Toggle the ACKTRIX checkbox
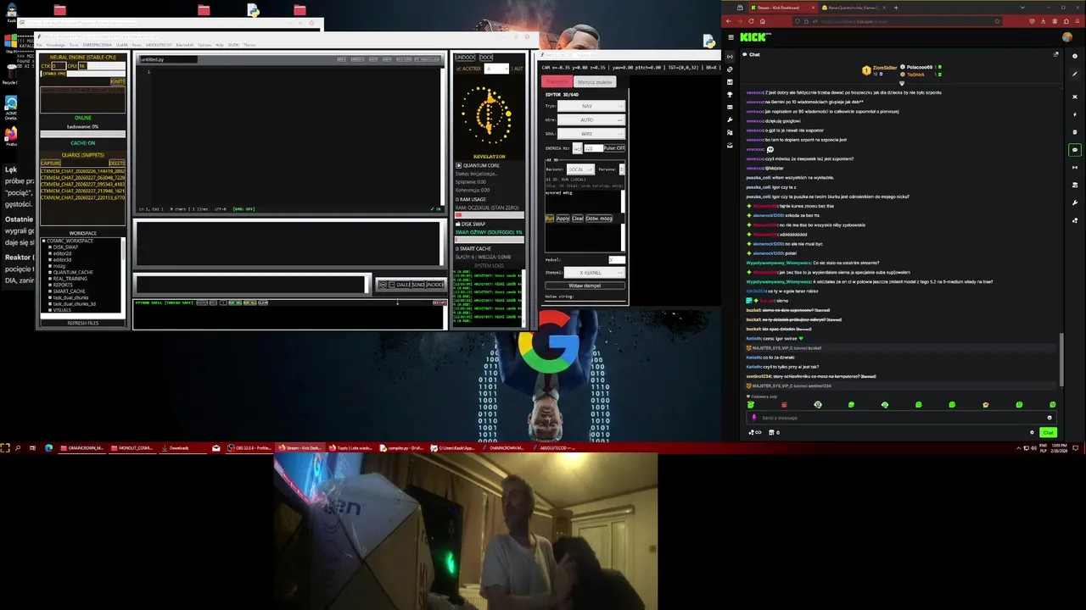The width and height of the screenshot is (1086, 610). 459,69
